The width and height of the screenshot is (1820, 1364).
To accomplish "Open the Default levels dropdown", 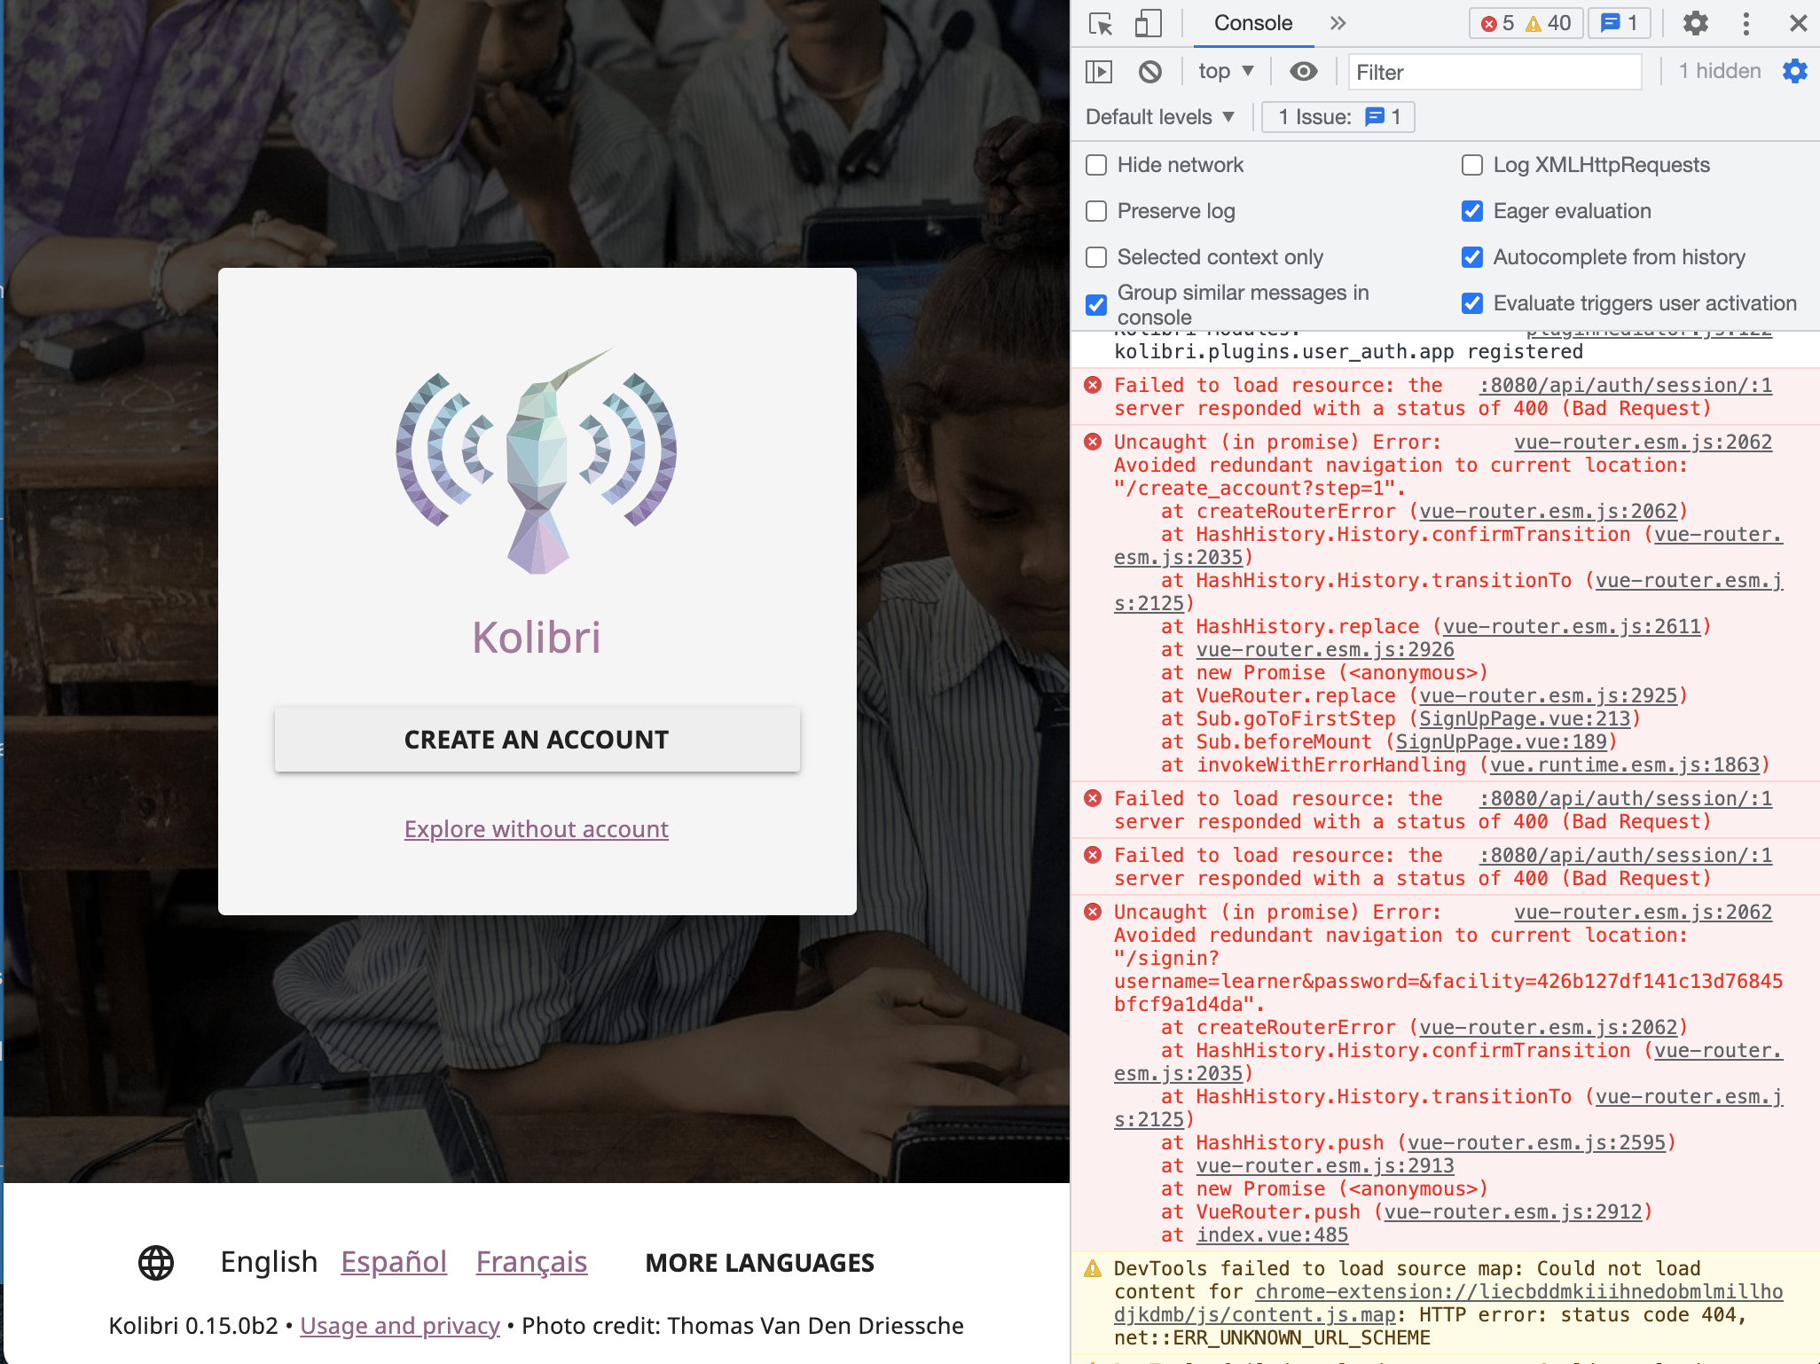I will (x=1159, y=116).
